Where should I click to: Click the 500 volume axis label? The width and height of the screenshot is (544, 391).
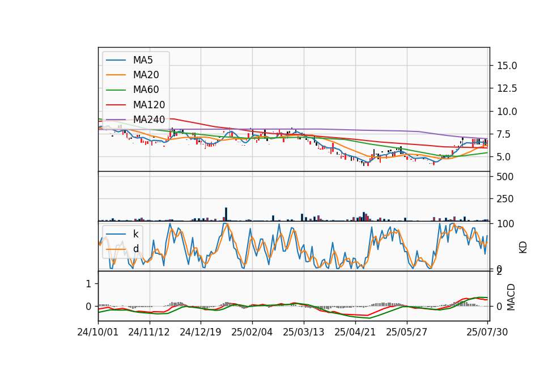[505, 177]
